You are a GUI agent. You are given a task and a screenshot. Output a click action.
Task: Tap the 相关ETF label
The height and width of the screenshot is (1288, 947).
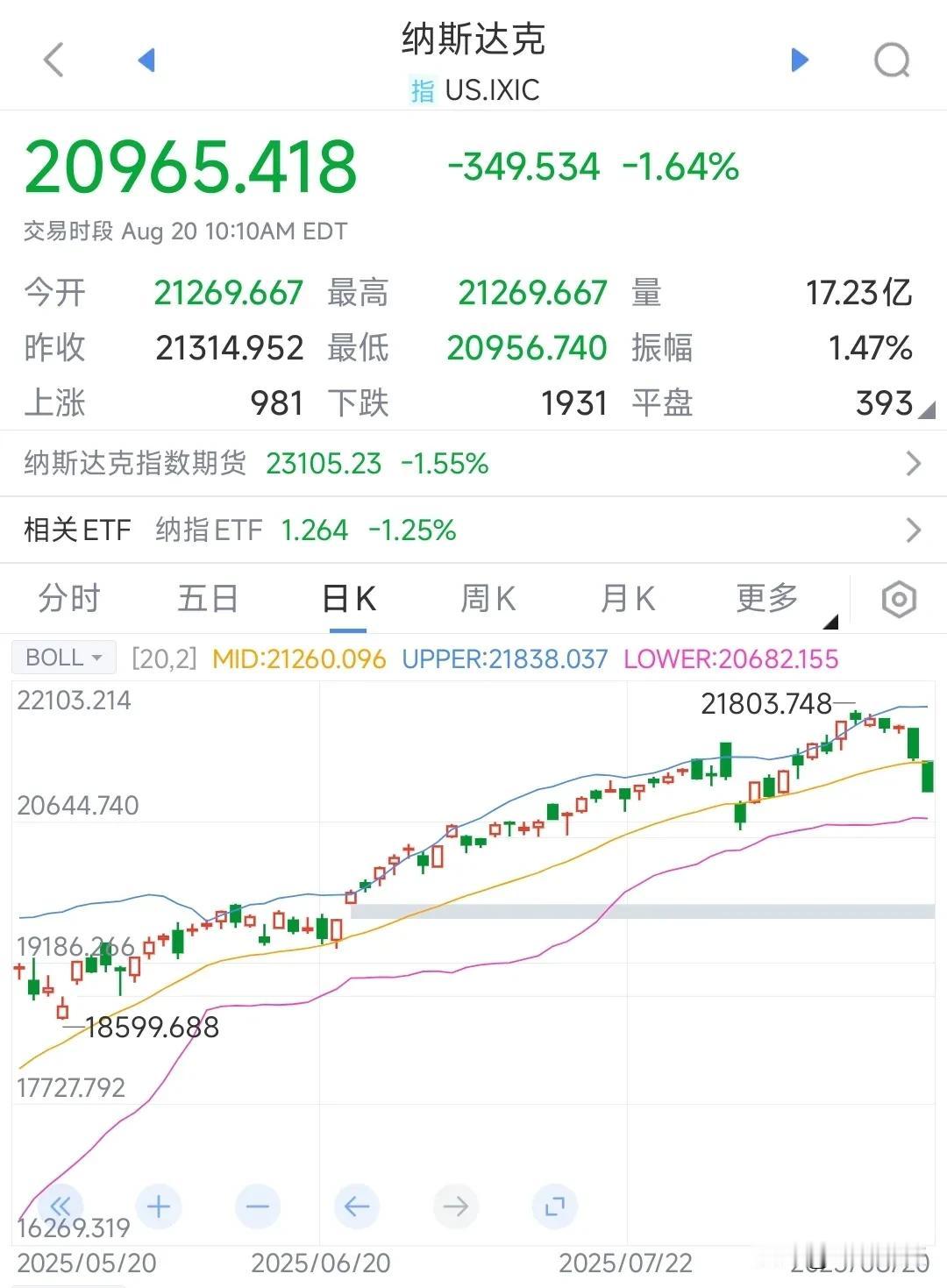coord(77,530)
